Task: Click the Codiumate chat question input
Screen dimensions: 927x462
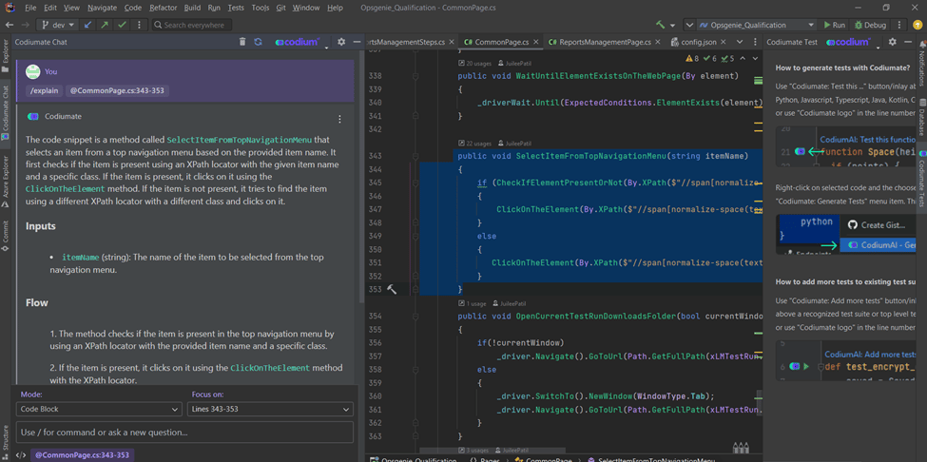Action: click(184, 432)
